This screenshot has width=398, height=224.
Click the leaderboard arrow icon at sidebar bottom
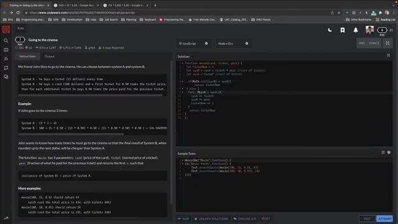(x=6, y=218)
